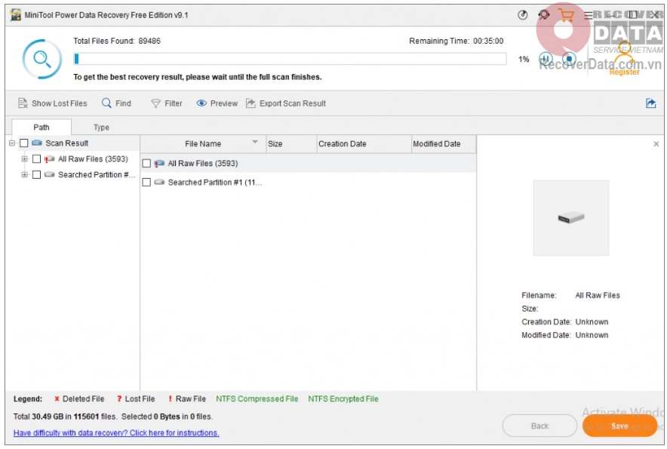Open the data recovery instructions link
The image size is (667, 449).
pyautogui.click(x=116, y=433)
